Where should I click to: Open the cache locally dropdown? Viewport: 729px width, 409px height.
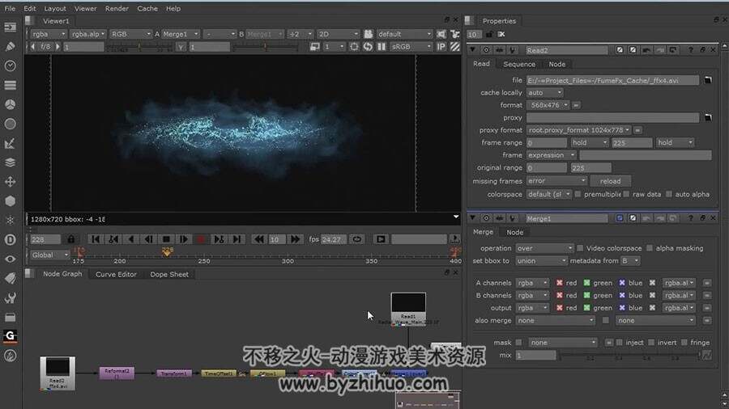click(x=545, y=93)
